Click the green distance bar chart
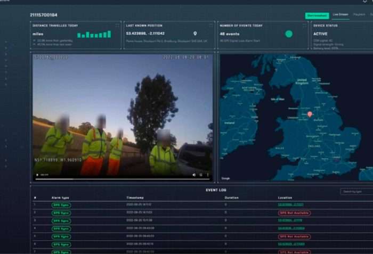The height and width of the screenshot is (254, 373). click(94, 34)
